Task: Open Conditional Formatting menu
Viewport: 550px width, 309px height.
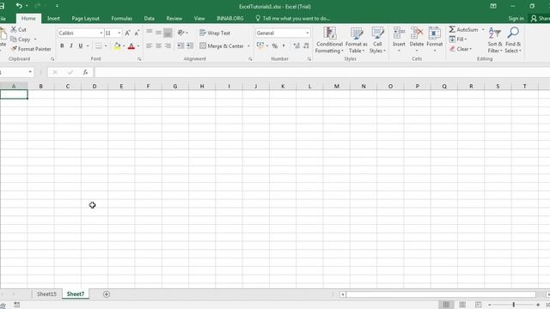Action: 329,40
